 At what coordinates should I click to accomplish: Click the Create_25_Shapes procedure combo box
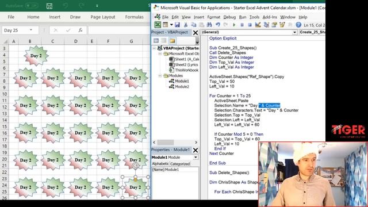(x=312, y=32)
